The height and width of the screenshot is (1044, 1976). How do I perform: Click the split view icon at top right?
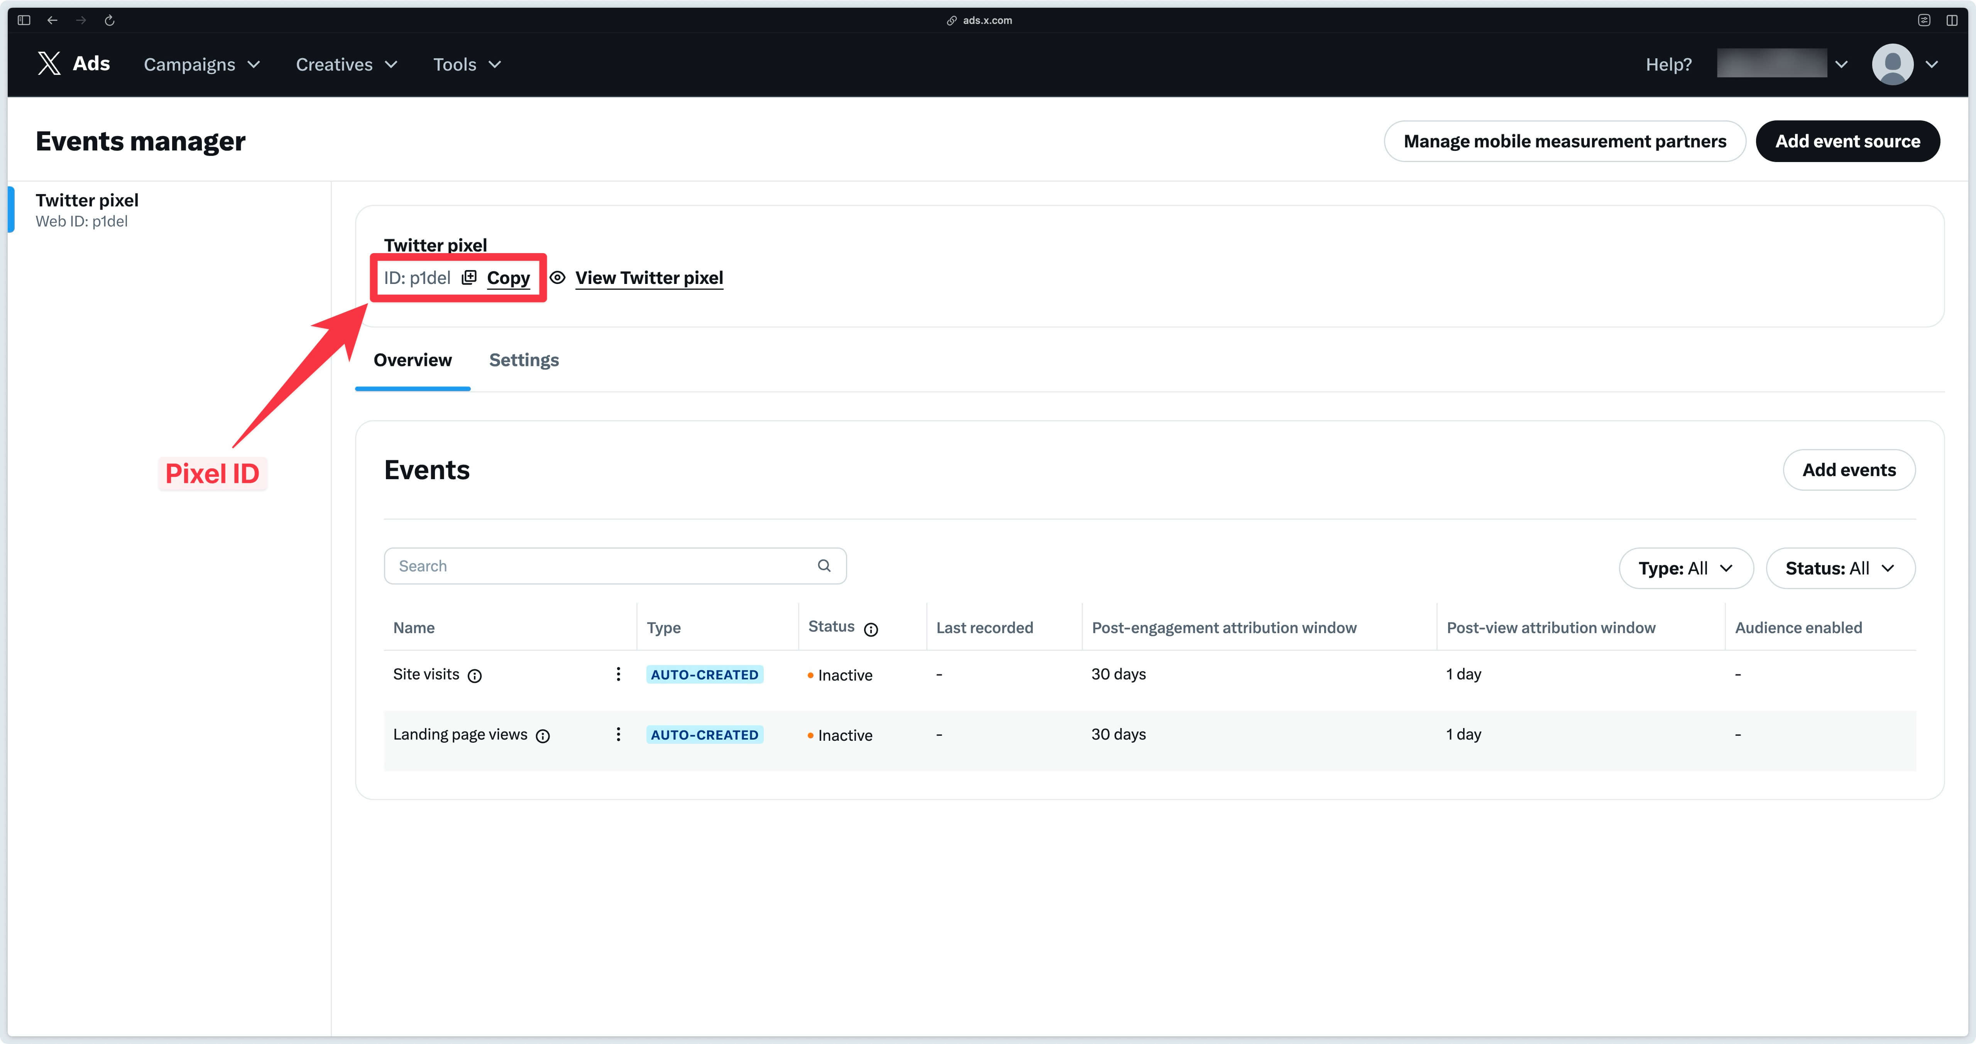tap(1952, 20)
